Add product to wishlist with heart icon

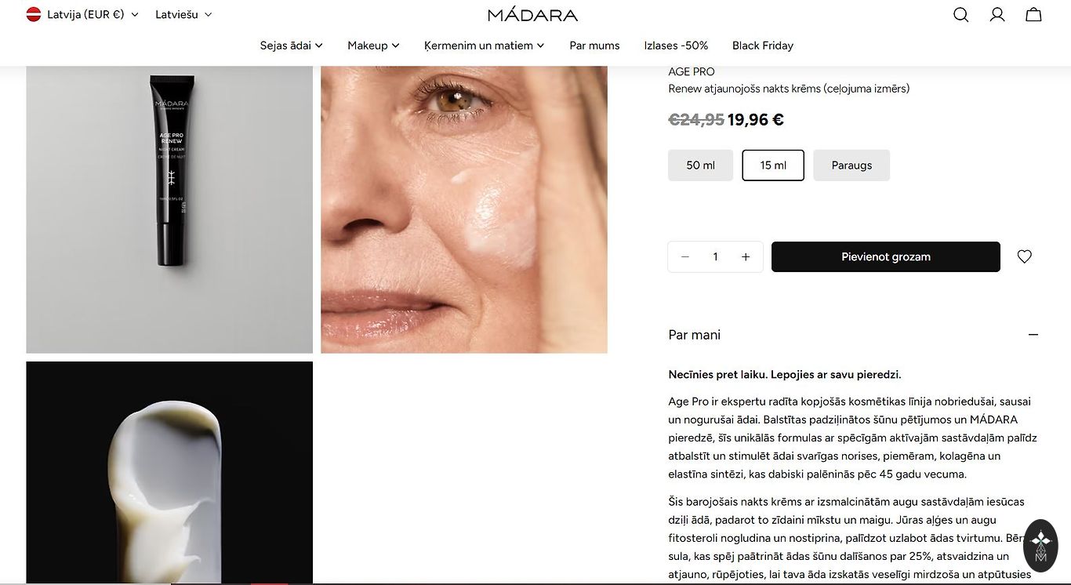point(1024,256)
